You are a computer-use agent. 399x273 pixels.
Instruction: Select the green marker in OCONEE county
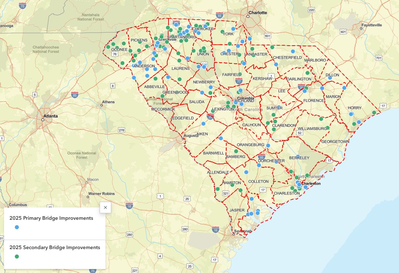[109, 47]
